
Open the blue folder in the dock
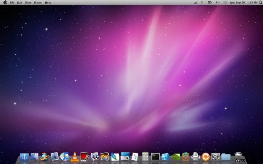[x=226, y=157]
